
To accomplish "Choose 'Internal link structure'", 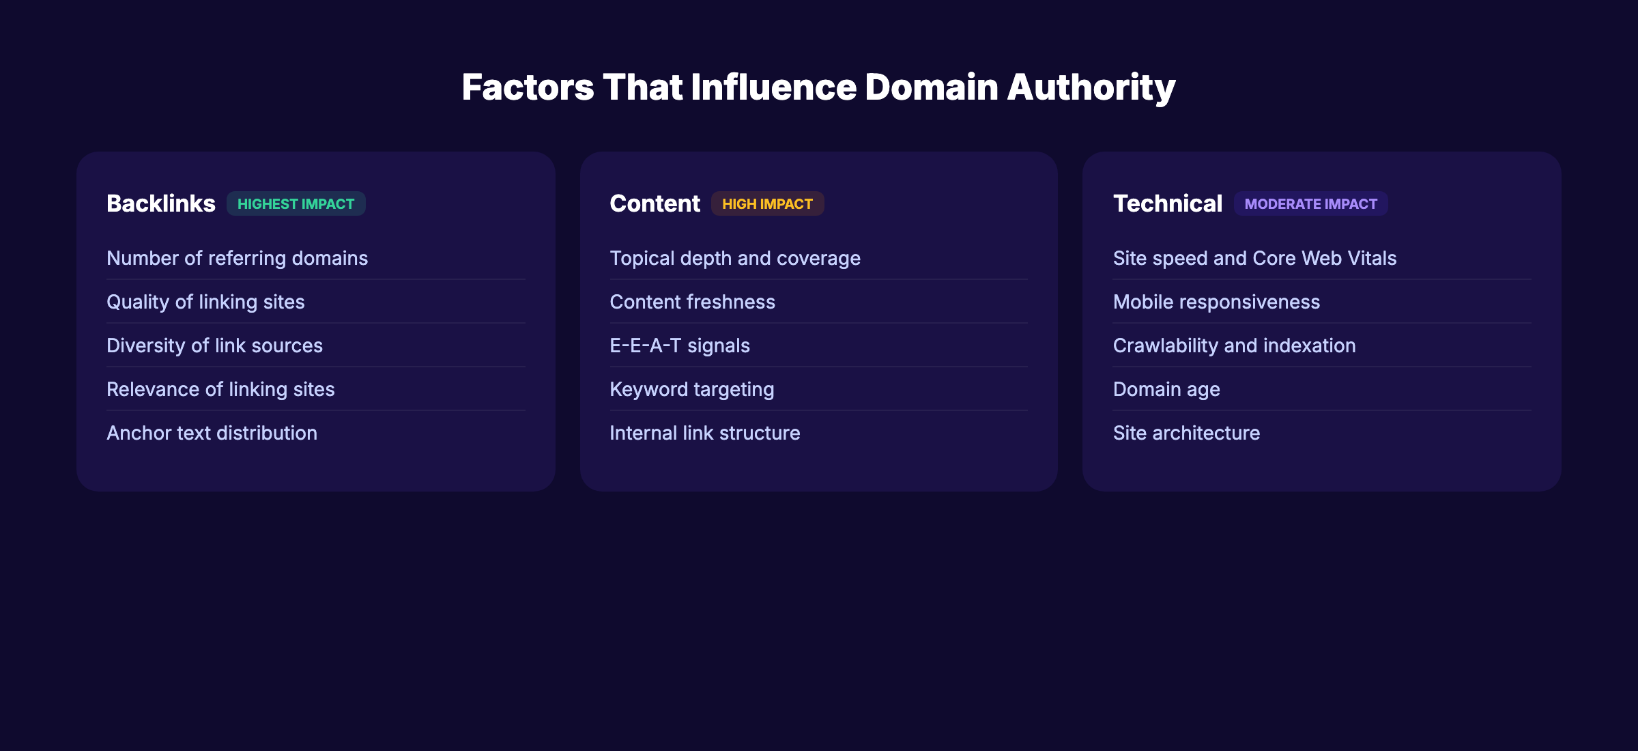I will 705,432.
